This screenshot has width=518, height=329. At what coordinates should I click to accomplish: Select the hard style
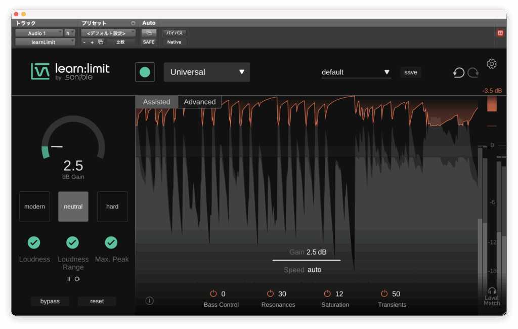click(x=112, y=207)
